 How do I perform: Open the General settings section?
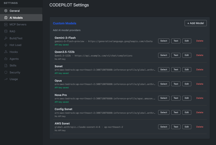coord(21,11)
